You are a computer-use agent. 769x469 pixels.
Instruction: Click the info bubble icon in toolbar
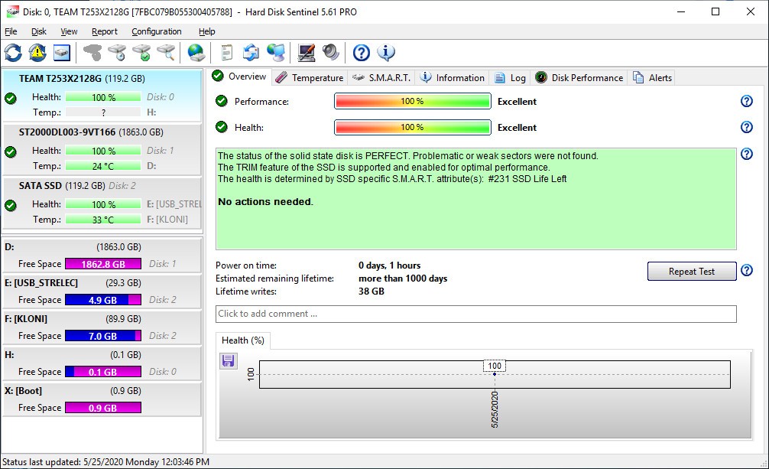click(386, 53)
